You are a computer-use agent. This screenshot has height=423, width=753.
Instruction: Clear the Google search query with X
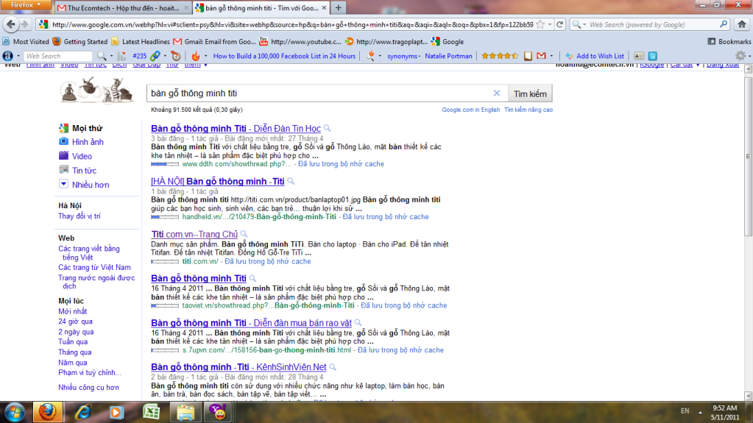tap(497, 93)
